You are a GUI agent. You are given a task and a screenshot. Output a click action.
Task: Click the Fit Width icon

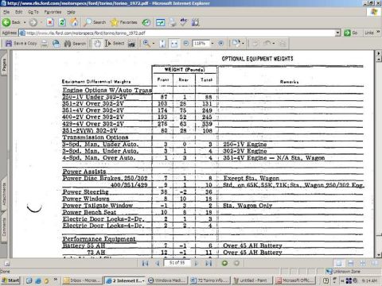[174, 44]
